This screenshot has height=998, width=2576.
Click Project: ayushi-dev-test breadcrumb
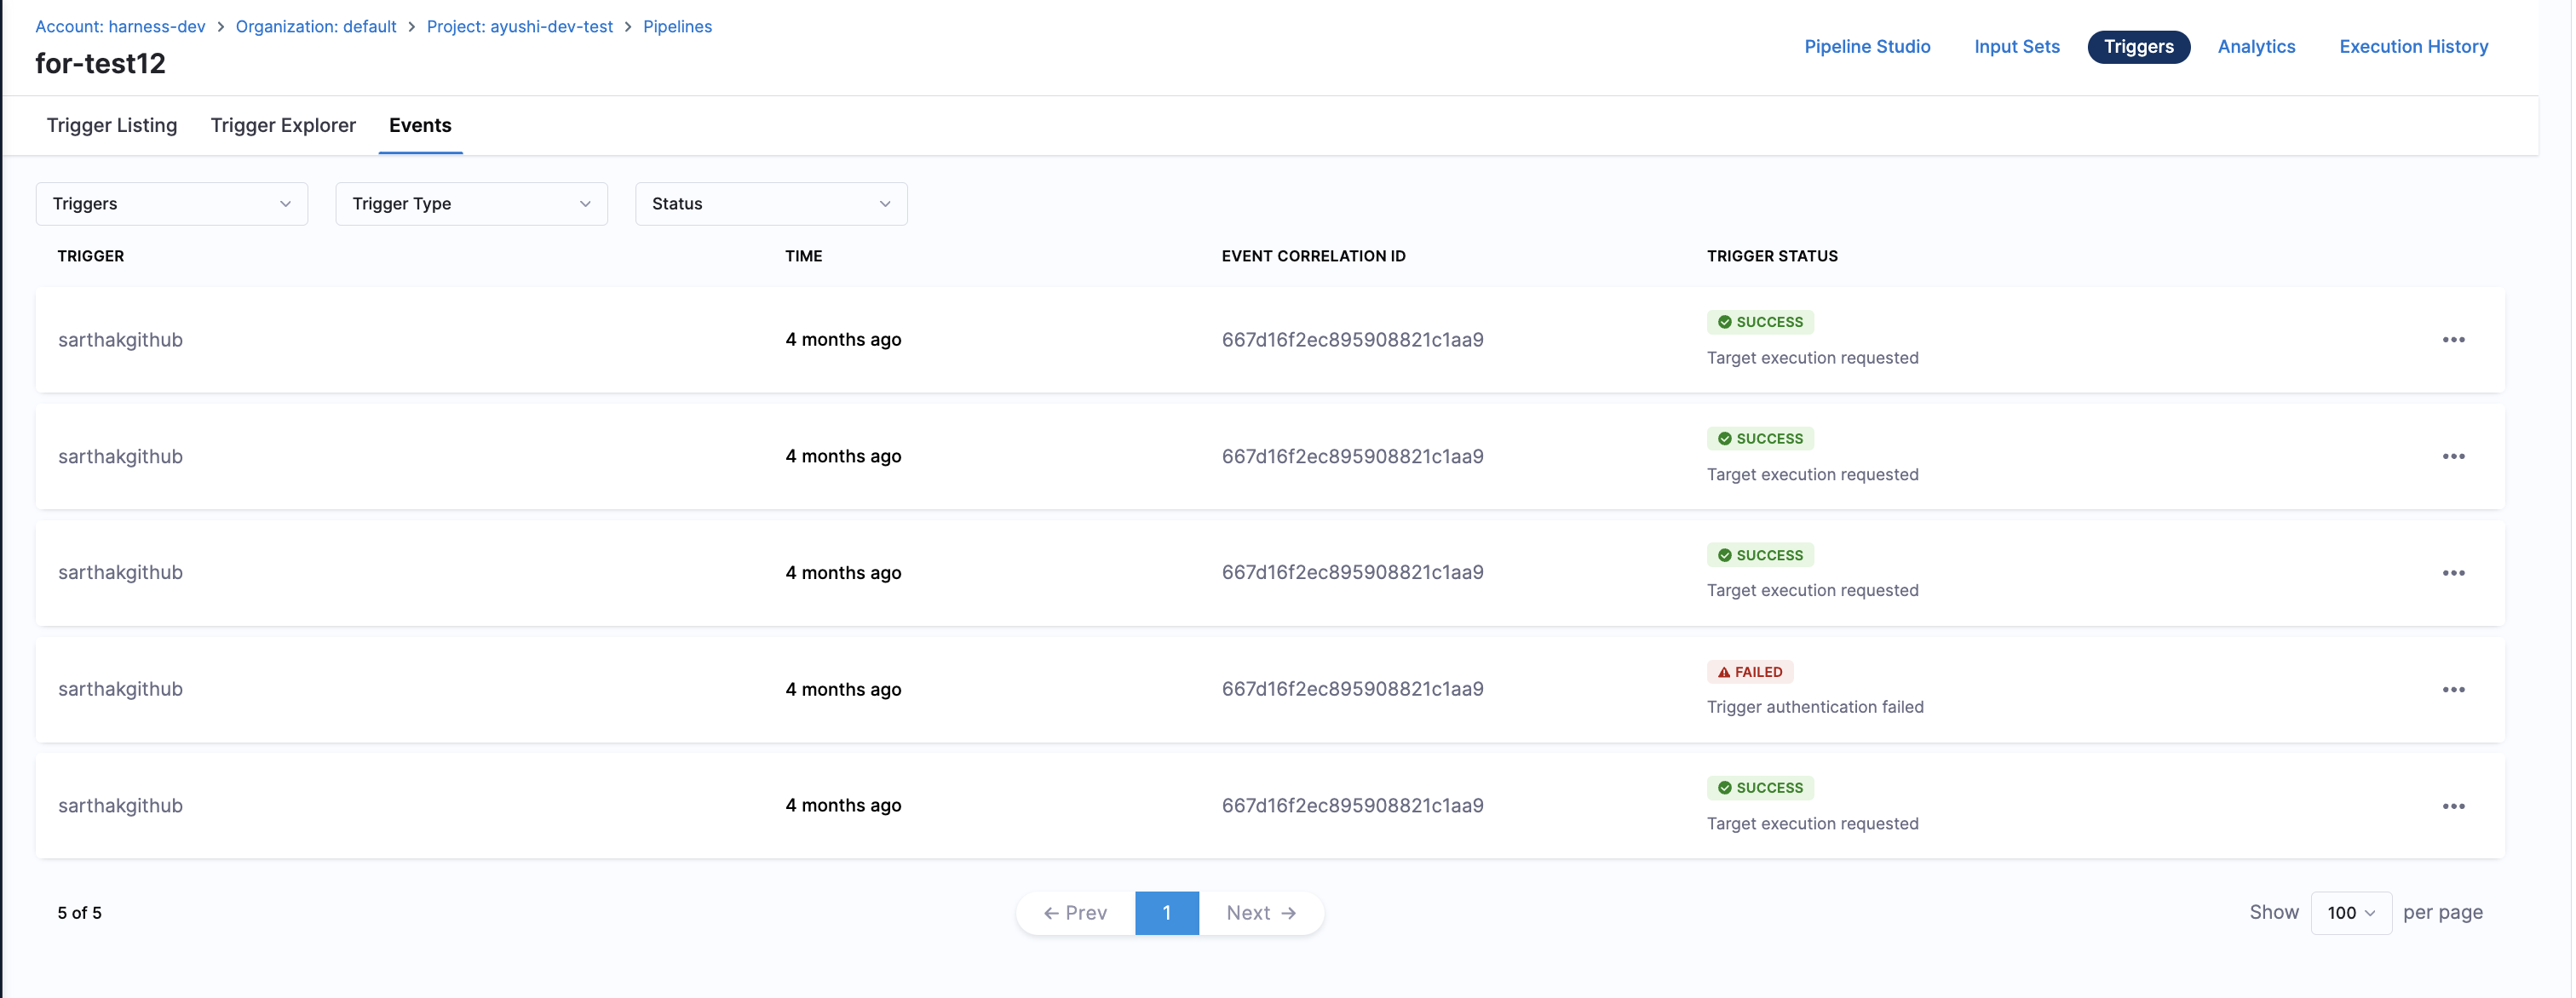point(519,27)
